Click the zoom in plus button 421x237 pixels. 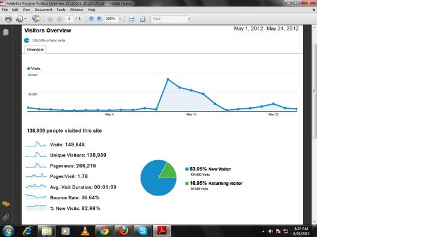(x=99, y=19)
